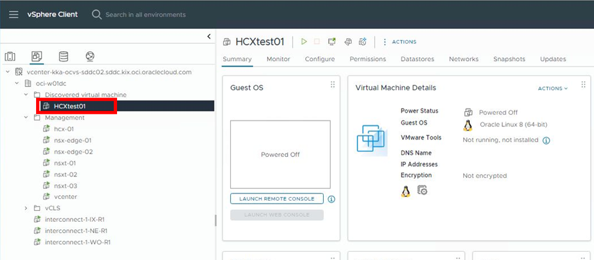Switch to Storage inventory view
594x260 pixels.
pos(63,57)
